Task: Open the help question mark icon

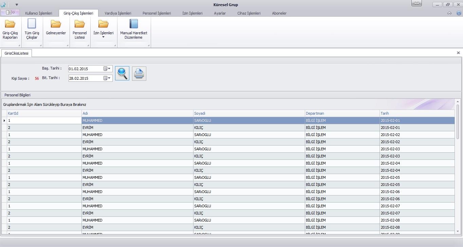Action: tap(459, 13)
